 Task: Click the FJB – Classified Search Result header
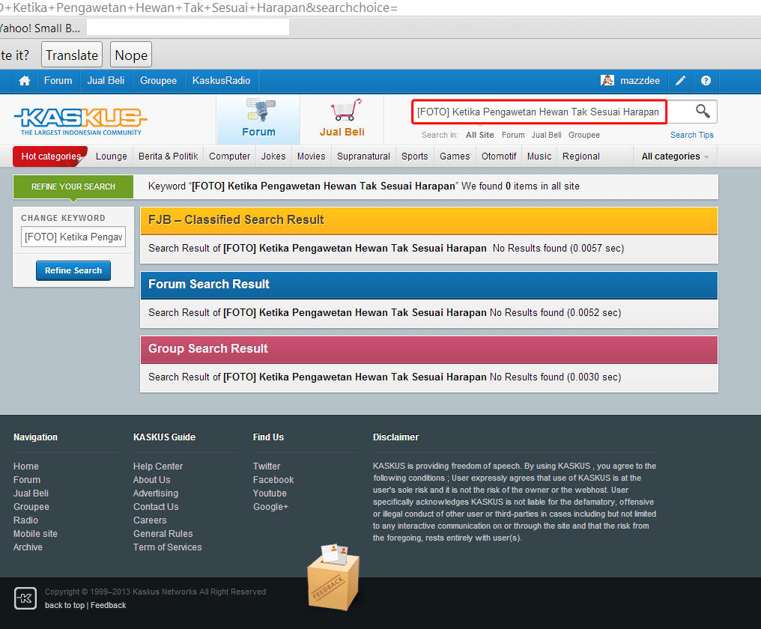tap(429, 220)
